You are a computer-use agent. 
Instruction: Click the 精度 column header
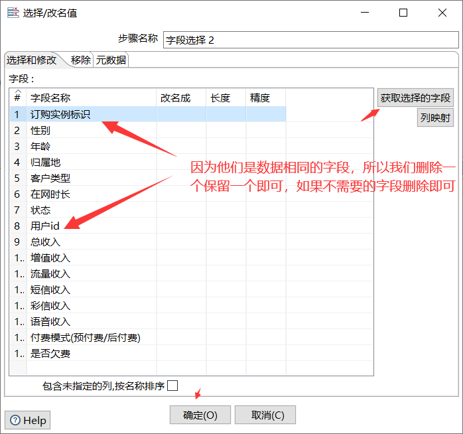(x=266, y=98)
